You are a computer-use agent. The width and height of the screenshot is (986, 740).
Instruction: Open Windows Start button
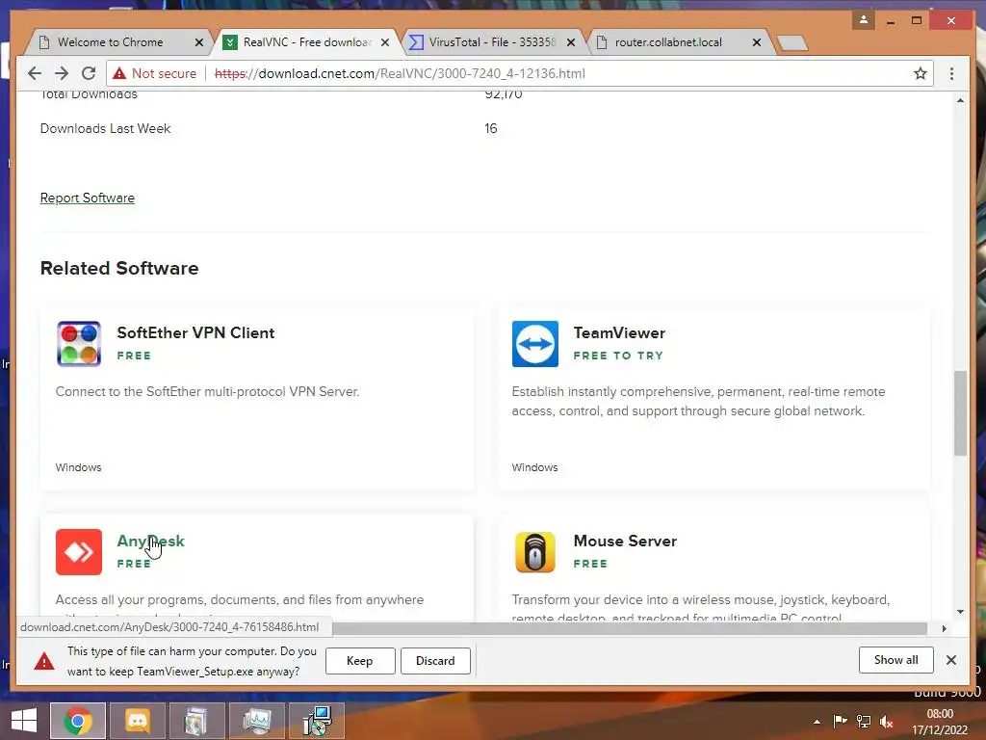[x=24, y=721]
